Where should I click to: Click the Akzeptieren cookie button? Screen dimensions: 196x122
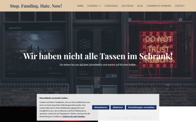(x=101, y=107)
